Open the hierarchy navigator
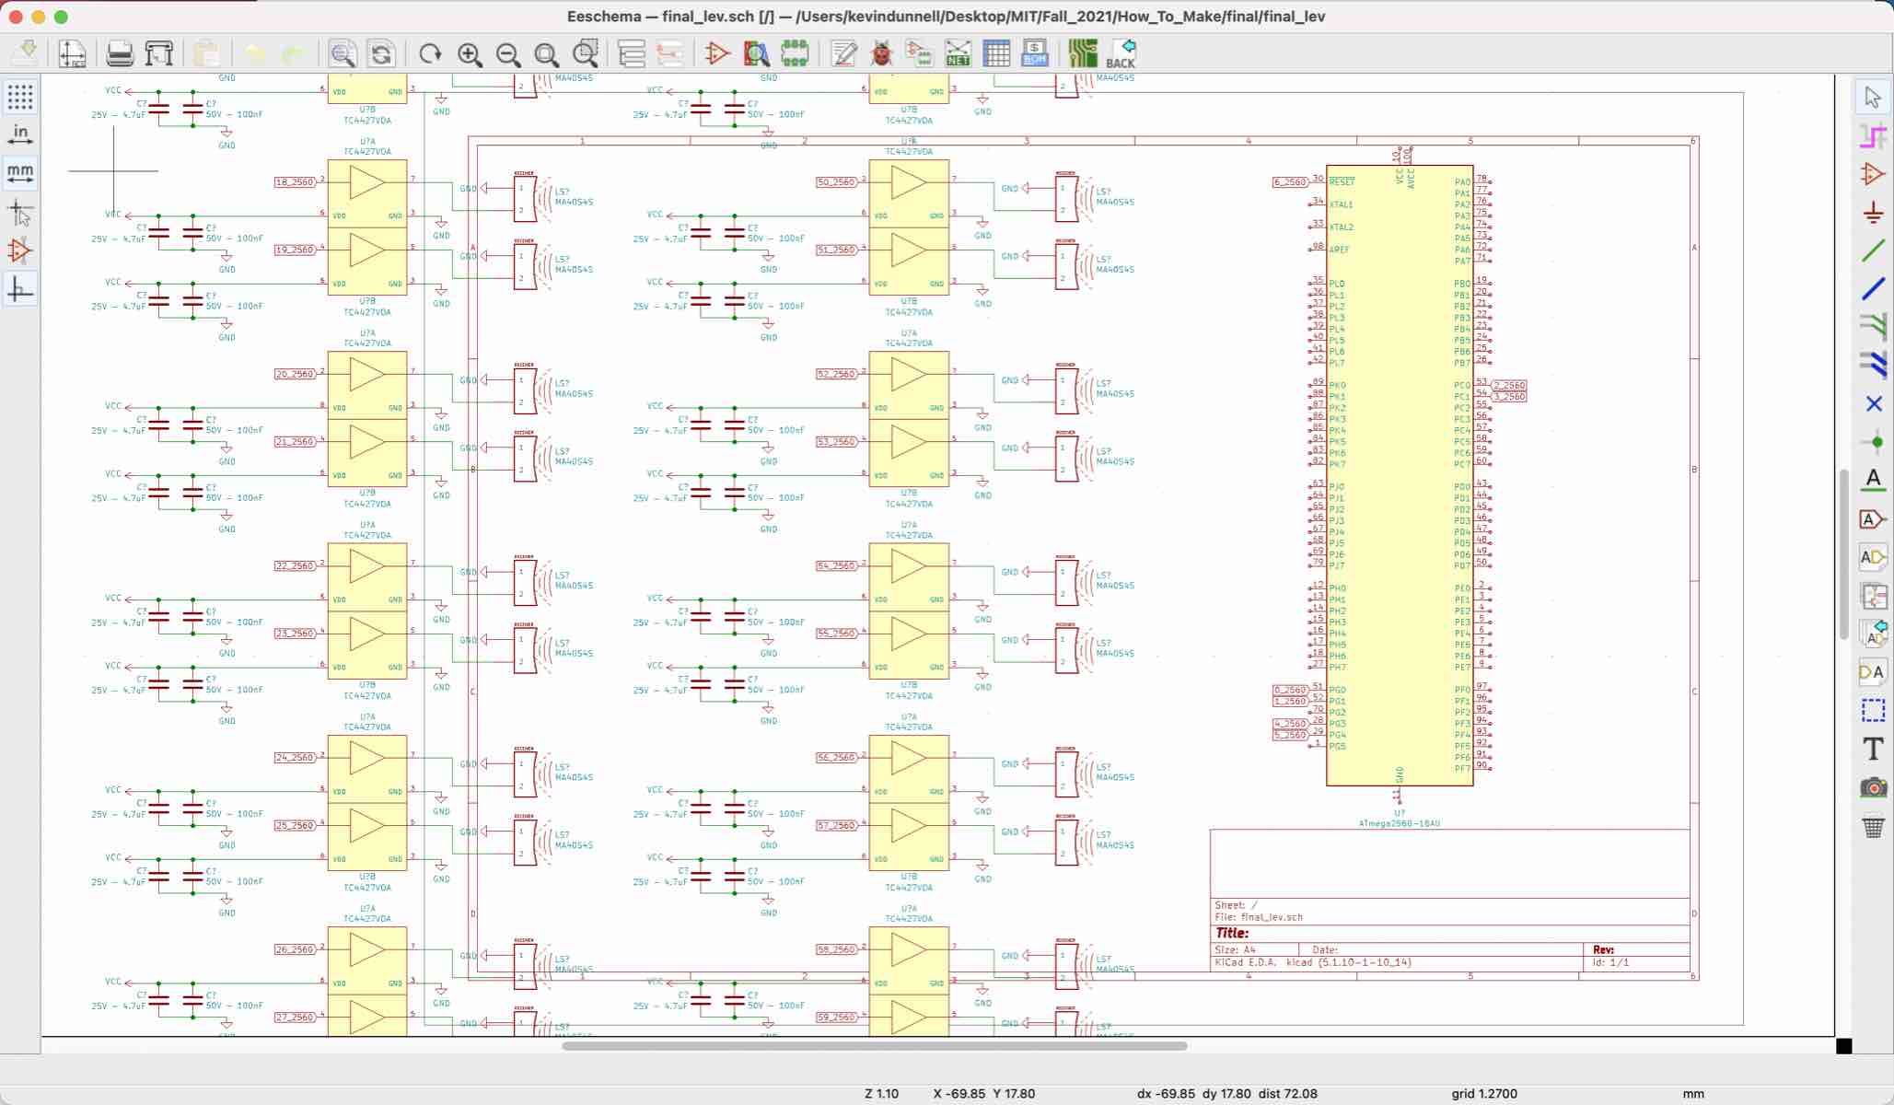1894x1105 pixels. 631,53
